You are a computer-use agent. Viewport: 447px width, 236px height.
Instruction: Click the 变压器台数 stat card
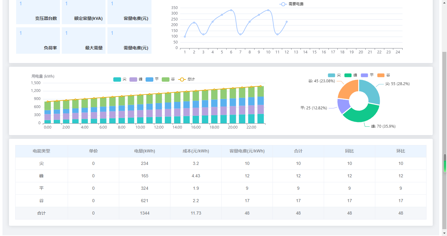38,12
